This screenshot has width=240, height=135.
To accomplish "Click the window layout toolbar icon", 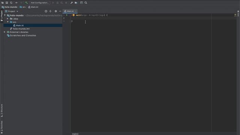I will coord(81,3).
